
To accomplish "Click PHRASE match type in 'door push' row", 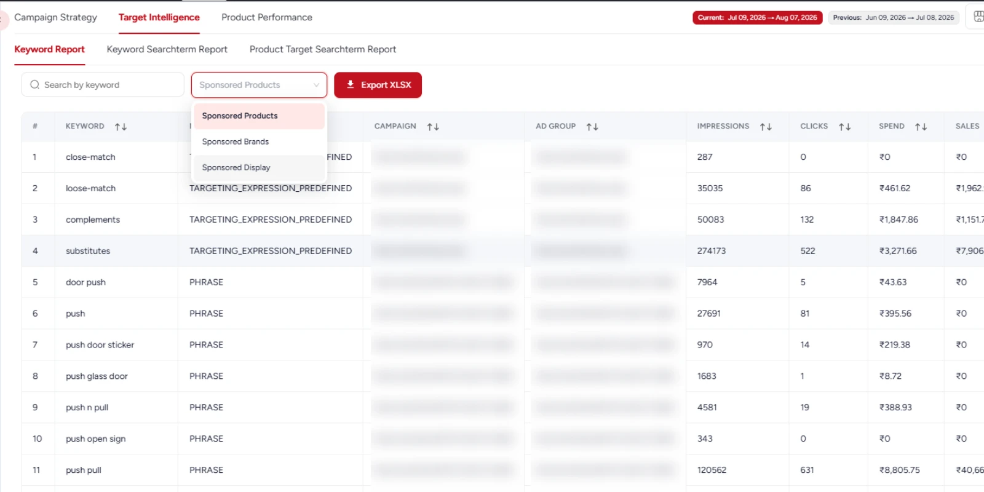I will pyautogui.click(x=206, y=282).
